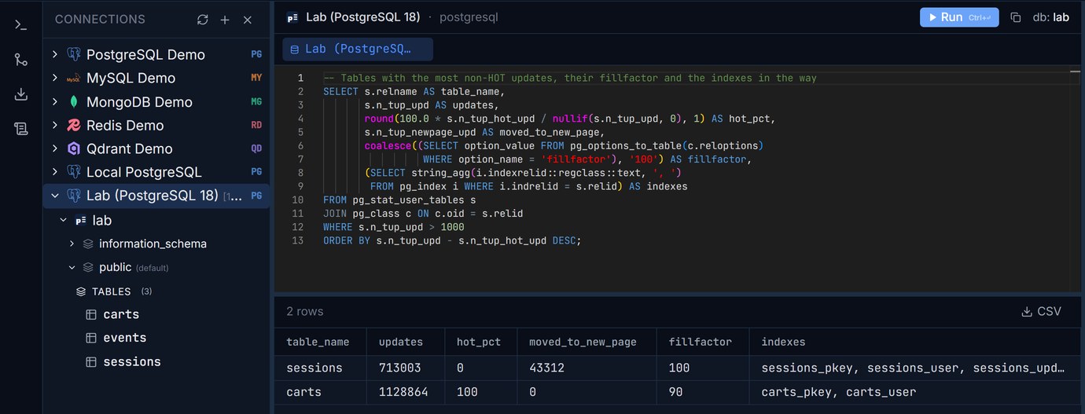The height and width of the screenshot is (414, 1085).
Task: Click the '2 rows' result count label
Action: [x=305, y=311]
